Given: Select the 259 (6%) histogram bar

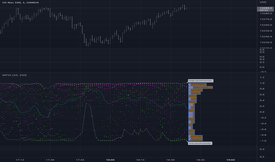Looking at the screenshot, I should [x=194, y=93].
